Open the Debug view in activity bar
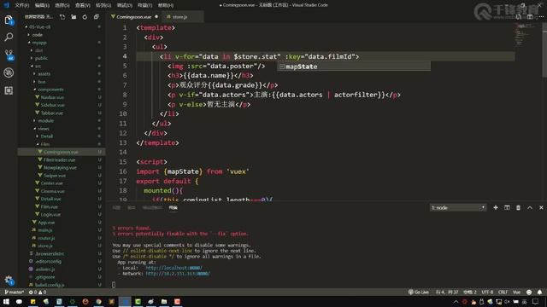The width and height of the screenshot is (547, 307). click(9, 72)
